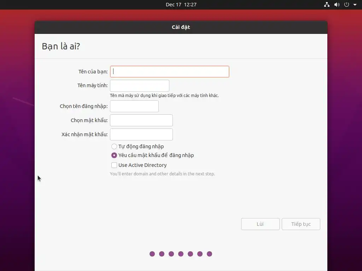
Task: Enable the "Use Active Directory" checkbox
Action: (114, 165)
